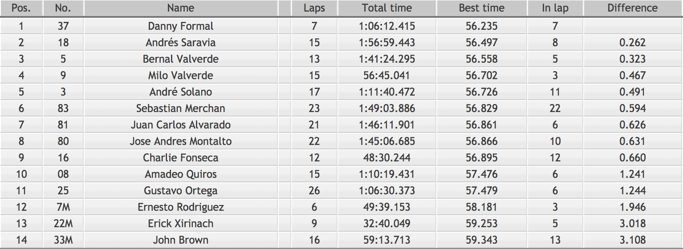The width and height of the screenshot is (683, 249).
Task: Select the Danny Formal row
Action: click(x=341, y=26)
